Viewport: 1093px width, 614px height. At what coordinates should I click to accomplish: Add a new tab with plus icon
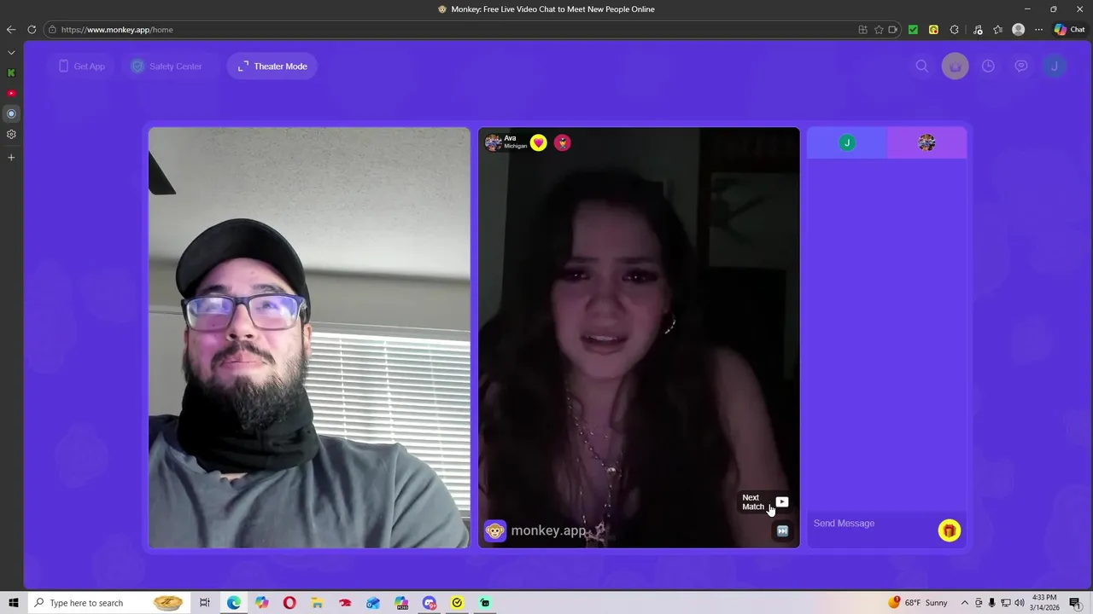click(11, 157)
